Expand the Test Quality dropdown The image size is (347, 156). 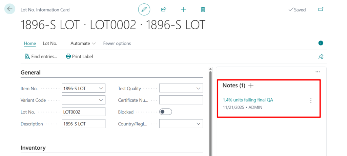(x=198, y=89)
